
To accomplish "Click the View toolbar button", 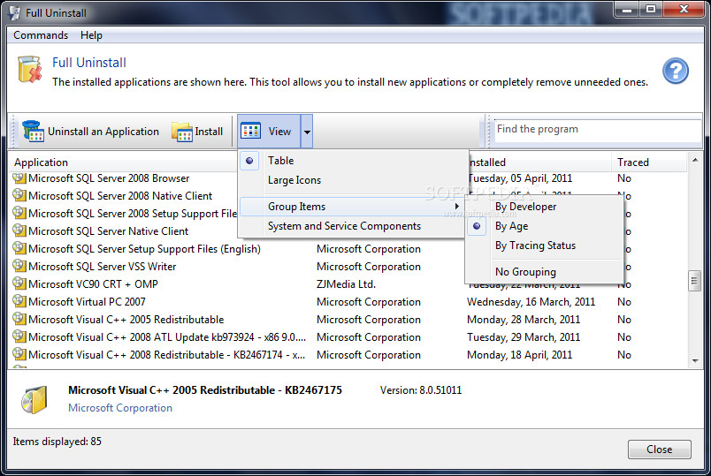I will [x=269, y=132].
